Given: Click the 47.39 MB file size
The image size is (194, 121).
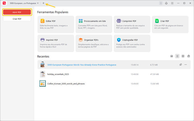Looking at the screenshot, I should (x=154, y=74).
